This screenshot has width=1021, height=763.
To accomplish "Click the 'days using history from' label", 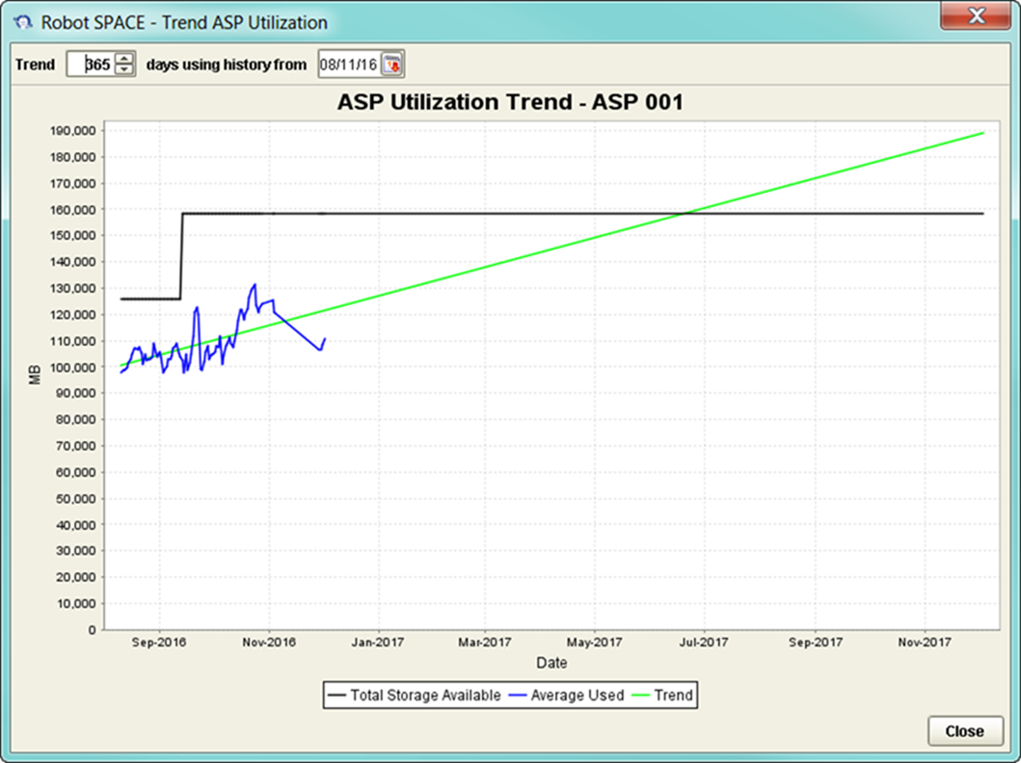I will coord(226,65).
